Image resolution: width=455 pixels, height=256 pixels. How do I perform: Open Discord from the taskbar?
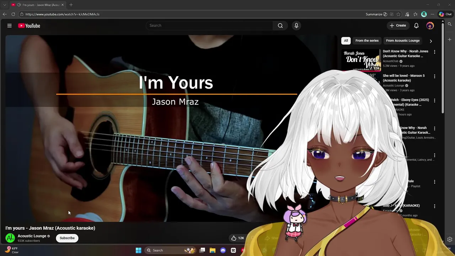click(x=223, y=250)
